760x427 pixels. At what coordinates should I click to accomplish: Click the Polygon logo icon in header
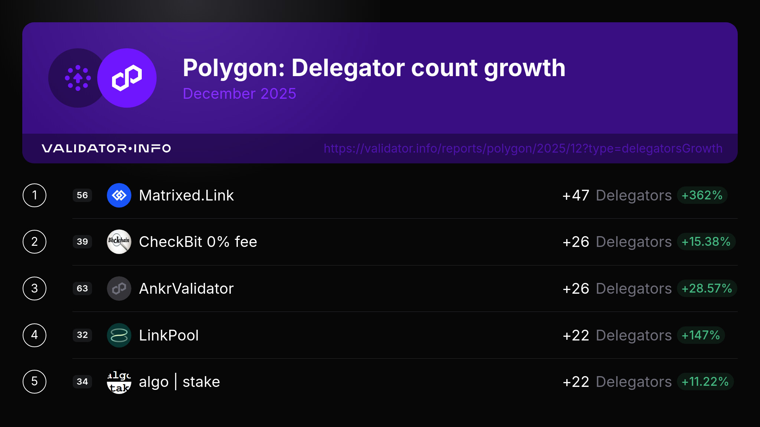click(127, 78)
